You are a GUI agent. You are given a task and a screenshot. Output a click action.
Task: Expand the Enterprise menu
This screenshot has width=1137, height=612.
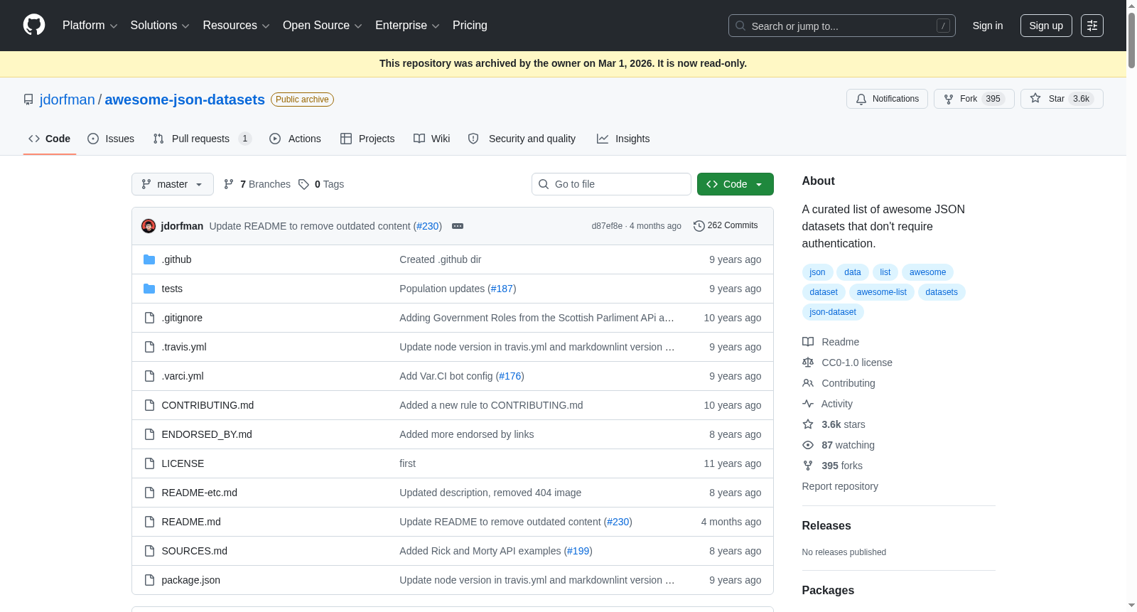pyautogui.click(x=407, y=26)
